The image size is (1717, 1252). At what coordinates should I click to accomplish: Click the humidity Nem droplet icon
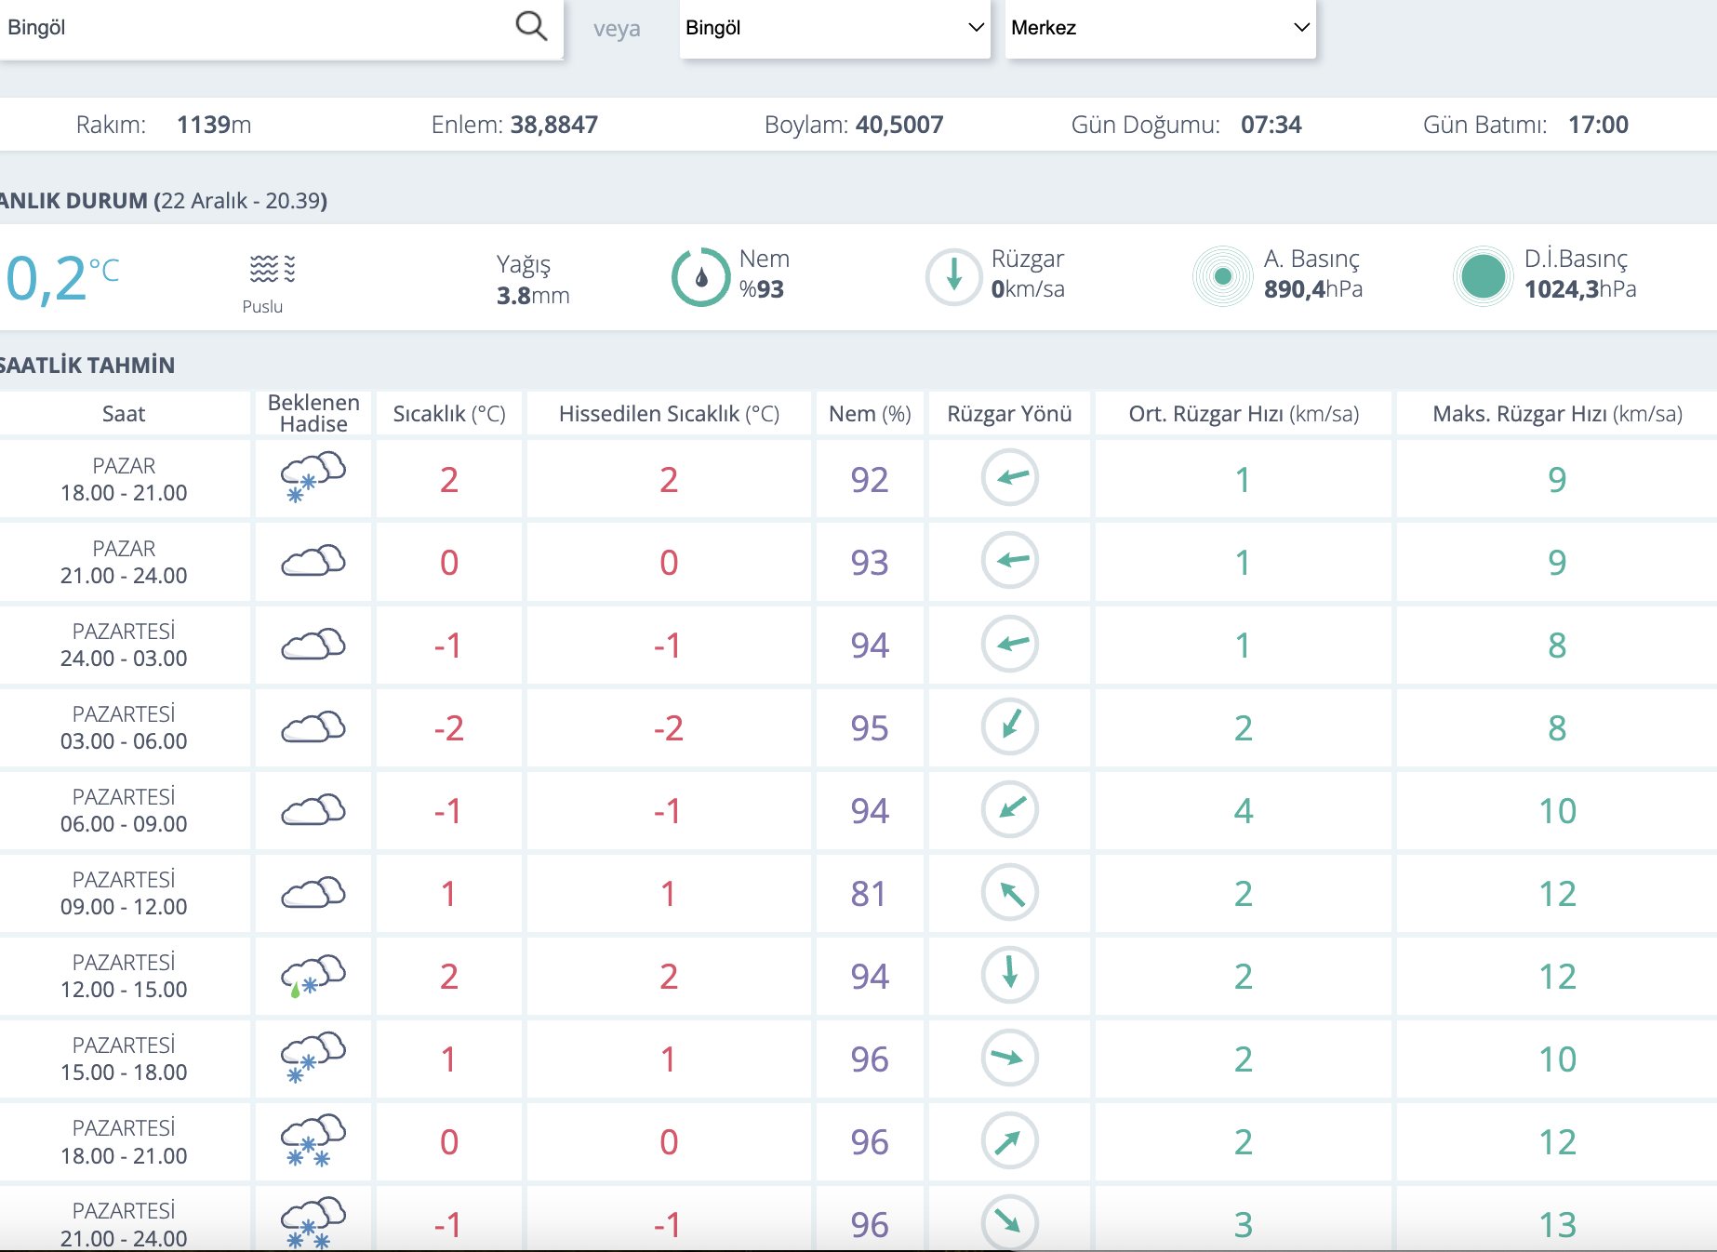point(700,276)
